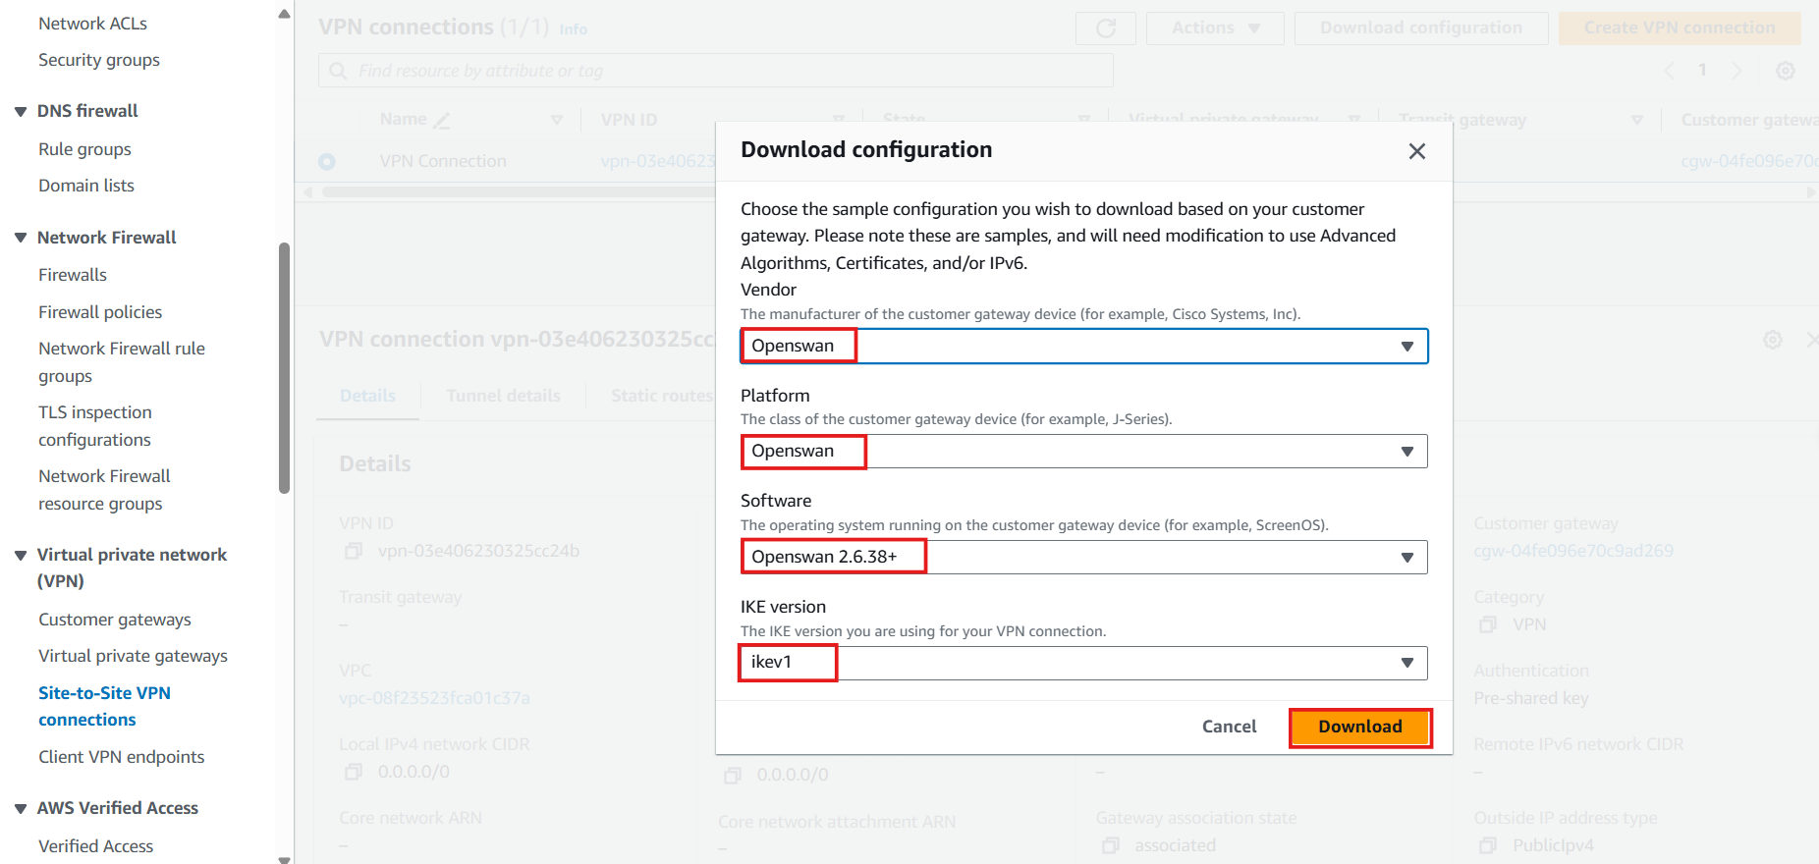Click sidebar scroll-up arrow
The height and width of the screenshot is (864, 1819).
coord(284,14)
